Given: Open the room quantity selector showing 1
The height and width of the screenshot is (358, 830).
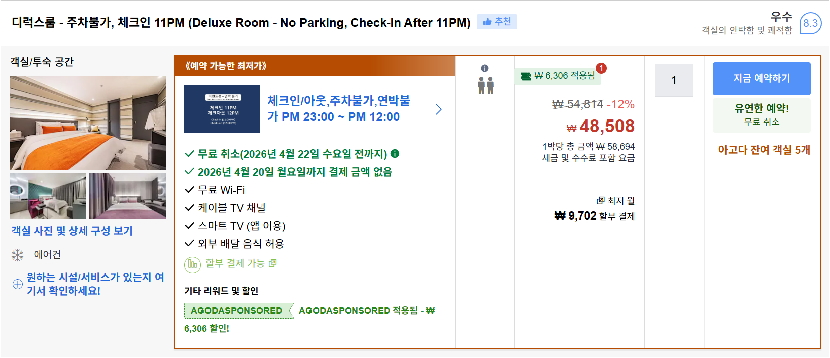Looking at the screenshot, I should (x=674, y=80).
